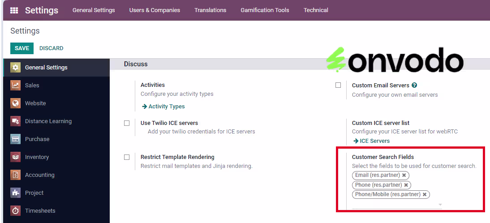This screenshot has height=223, width=490.
Task: Click the Settings app title in header
Action: (x=42, y=10)
